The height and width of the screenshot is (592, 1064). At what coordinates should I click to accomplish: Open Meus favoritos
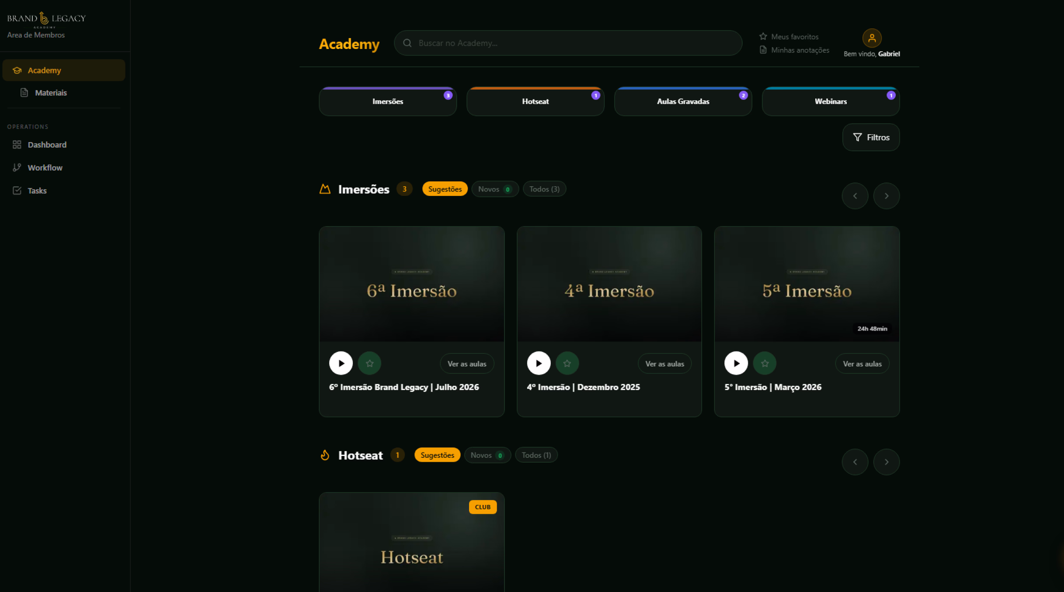click(x=789, y=36)
